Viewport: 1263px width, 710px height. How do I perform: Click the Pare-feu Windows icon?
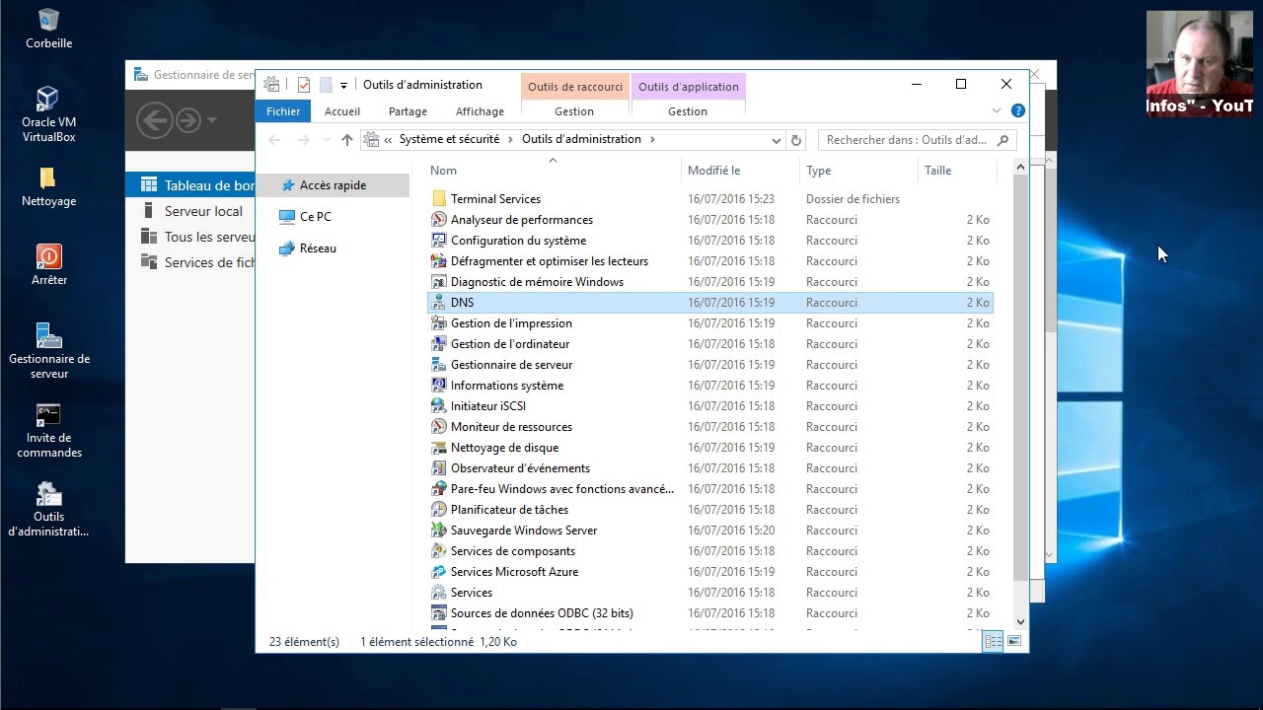pos(439,489)
